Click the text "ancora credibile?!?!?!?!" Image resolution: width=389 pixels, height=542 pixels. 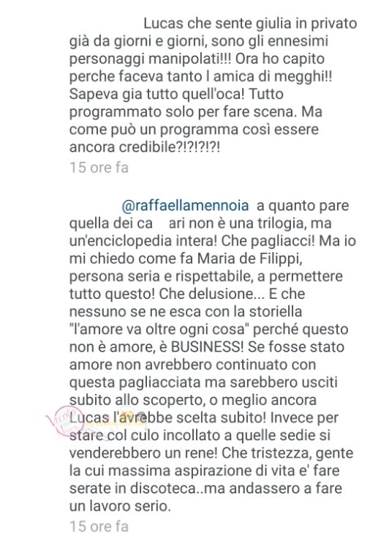click(145, 147)
